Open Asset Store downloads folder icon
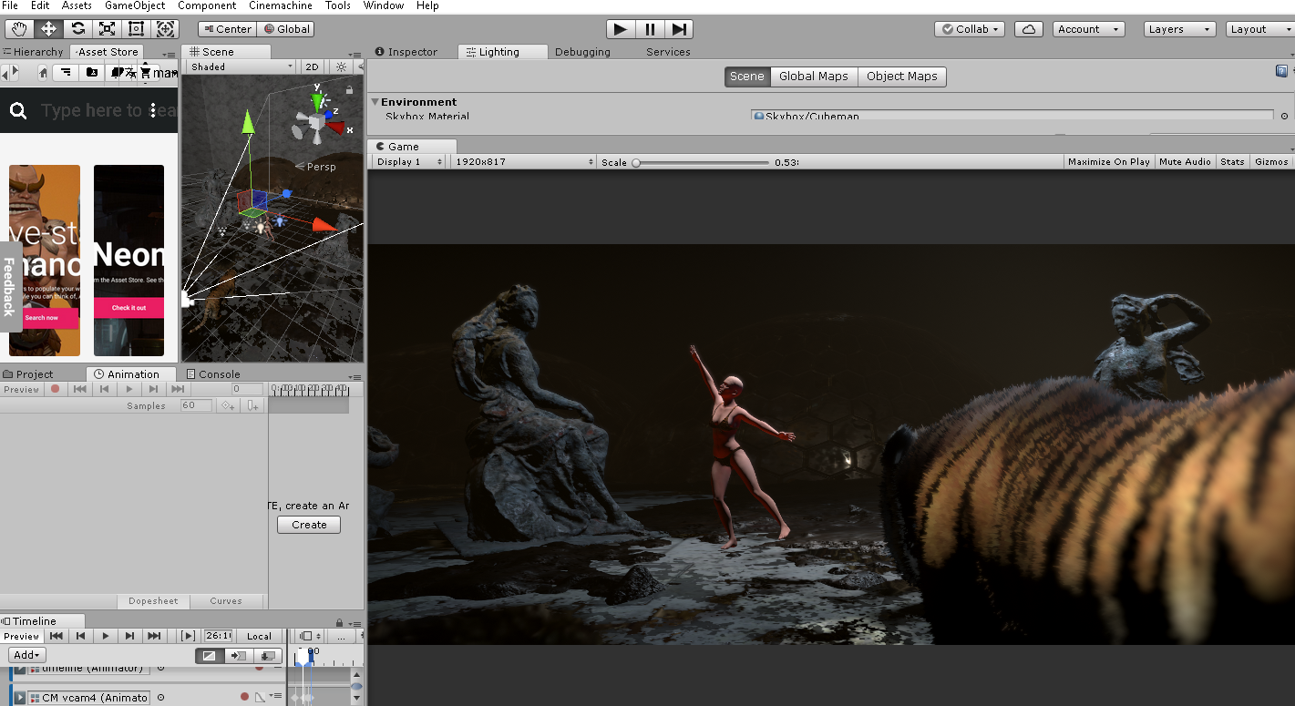The height and width of the screenshot is (706, 1295). coord(92,72)
